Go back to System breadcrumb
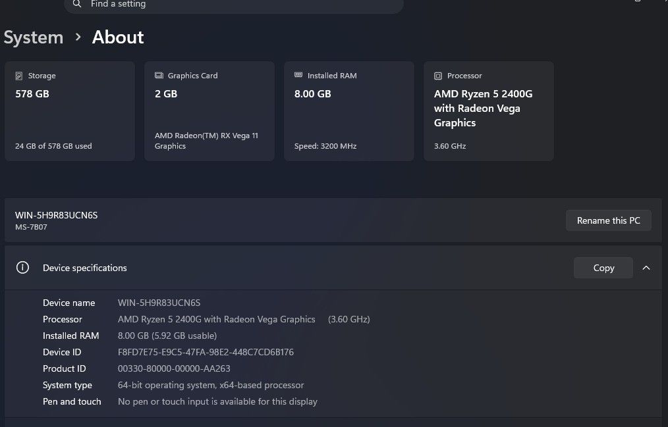 tap(34, 38)
